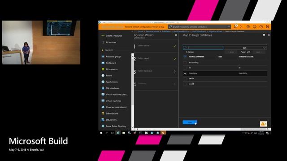This screenshot has width=287, height=161.
Task: Click the feedback smiley icon
Action: [x=255, y=27]
